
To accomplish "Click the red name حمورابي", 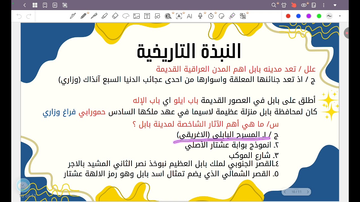I will [92, 112].
